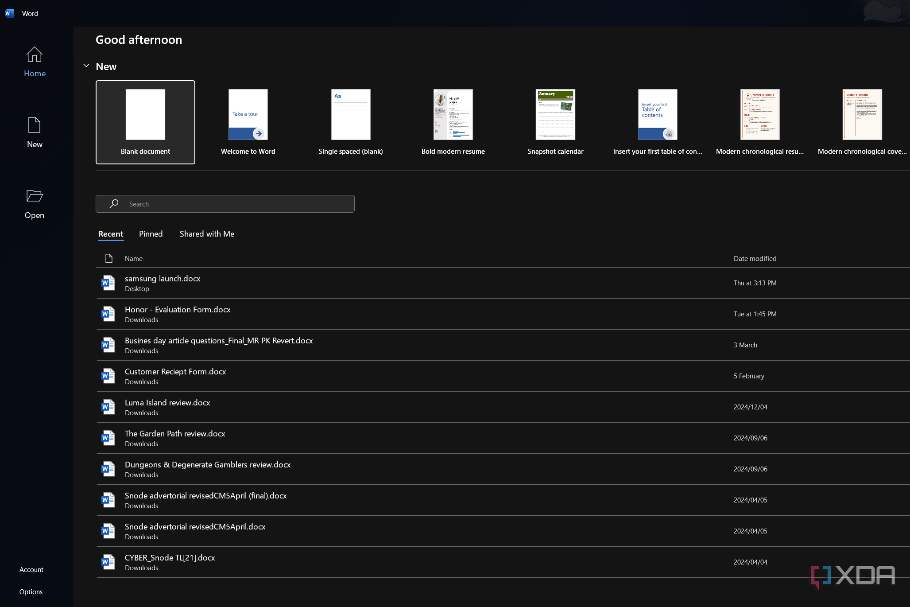Viewport: 910px width, 607px height.
Task: Click Word icon beside Dungeons & Degenerate Gamblers review
Action: pos(108,469)
